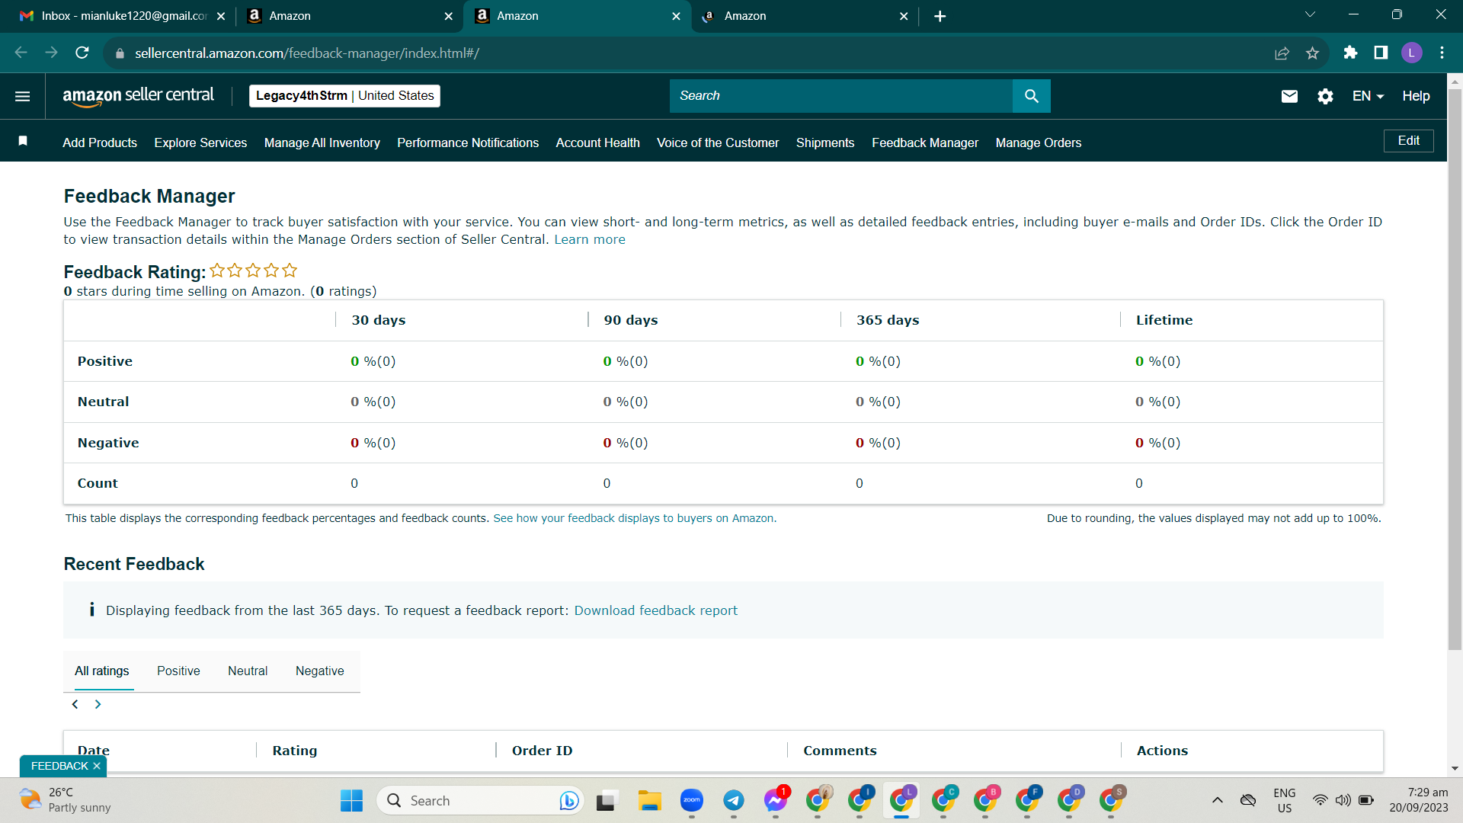Select the Negative feedback tab
The width and height of the screenshot is (1463, 823).
point(319,671)
